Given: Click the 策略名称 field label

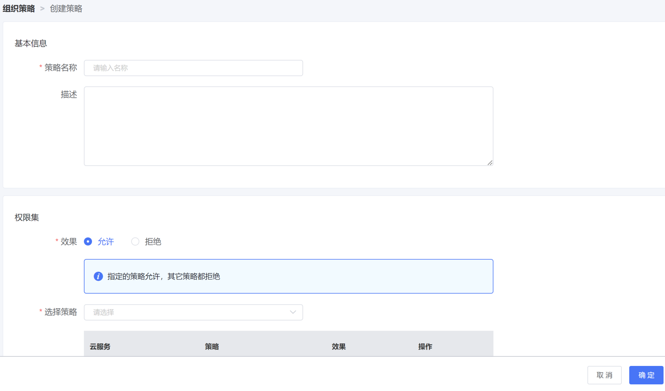Looking at the screenshot, I should click(61, 68).
